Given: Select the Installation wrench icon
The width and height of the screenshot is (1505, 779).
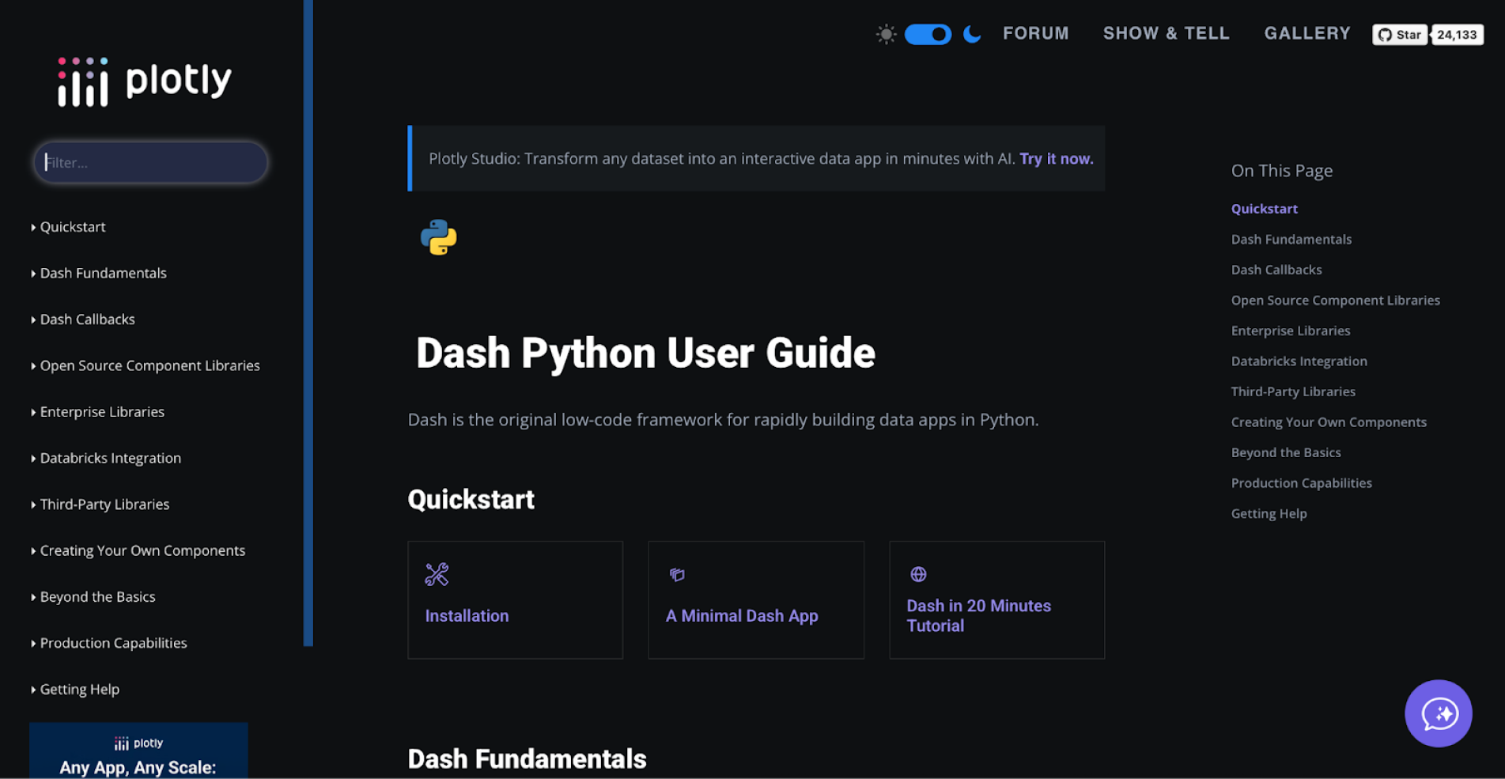Looking at the screenshot, I should click(x=437, y=575).
